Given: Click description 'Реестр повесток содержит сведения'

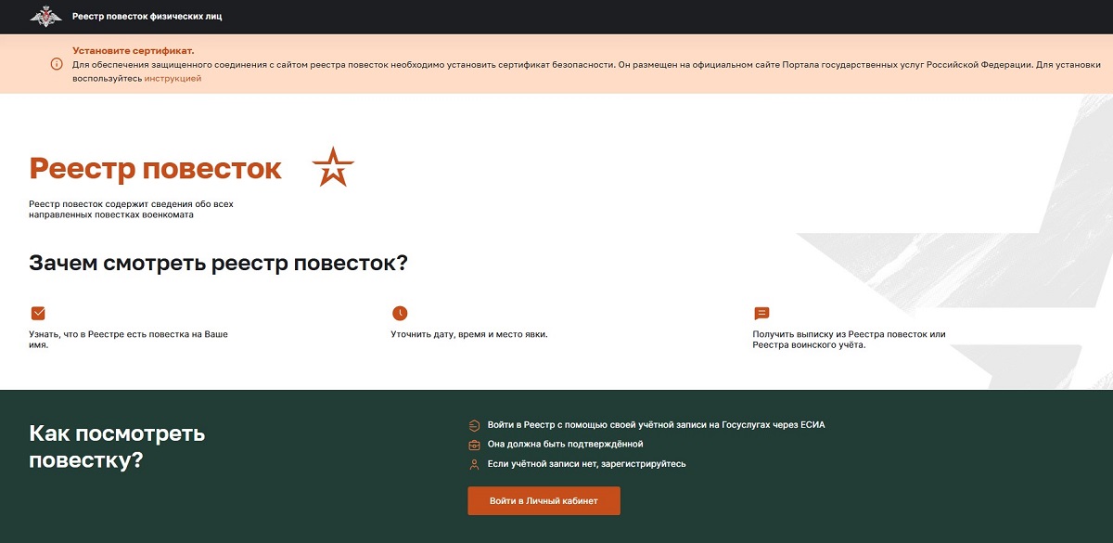Looking at the screenshot, I should point(131,209).
